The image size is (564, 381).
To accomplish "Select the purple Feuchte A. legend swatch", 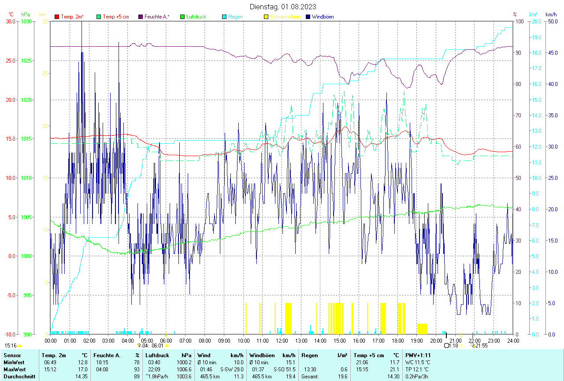I will click(x=141, y=17).
